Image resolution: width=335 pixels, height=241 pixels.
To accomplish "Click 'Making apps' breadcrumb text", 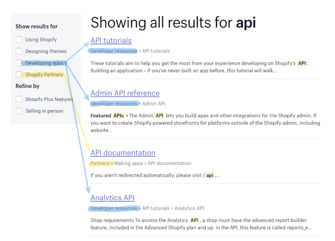I will tap(129, 163).
